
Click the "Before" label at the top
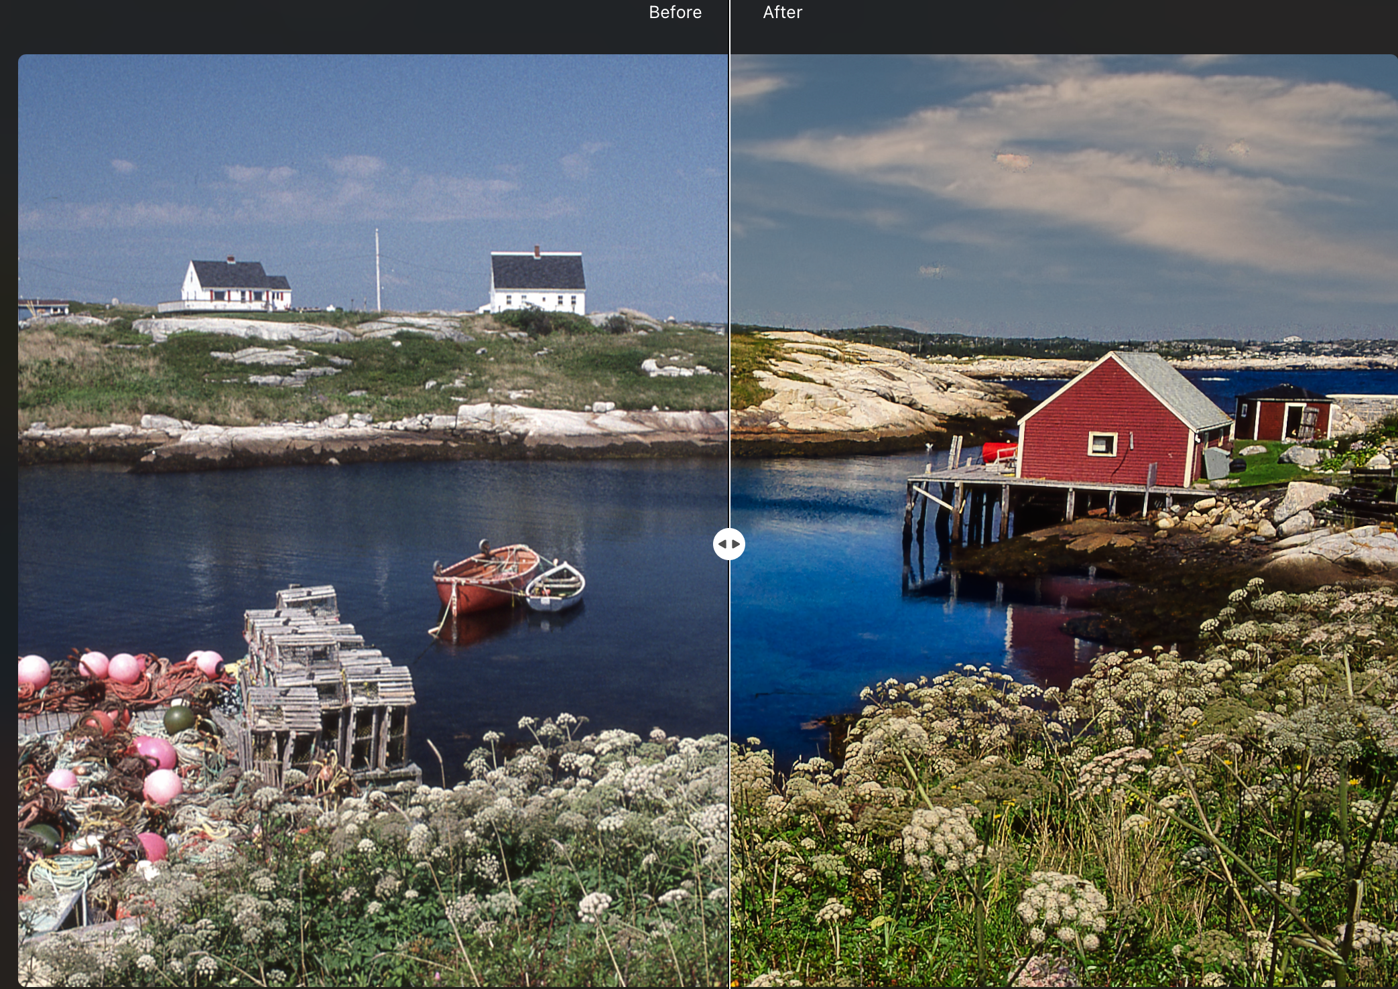674,12
